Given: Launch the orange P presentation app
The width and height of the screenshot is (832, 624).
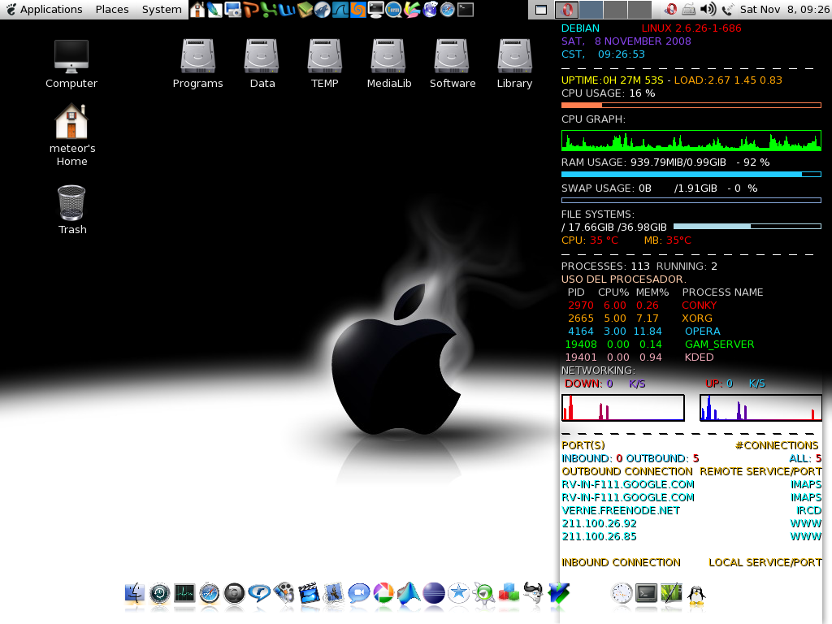Looking at the screenshot, I should coord(251,10).
